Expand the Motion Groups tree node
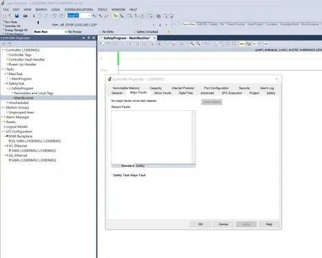Viewport: 322px width, 258px height. coord(3,107)
